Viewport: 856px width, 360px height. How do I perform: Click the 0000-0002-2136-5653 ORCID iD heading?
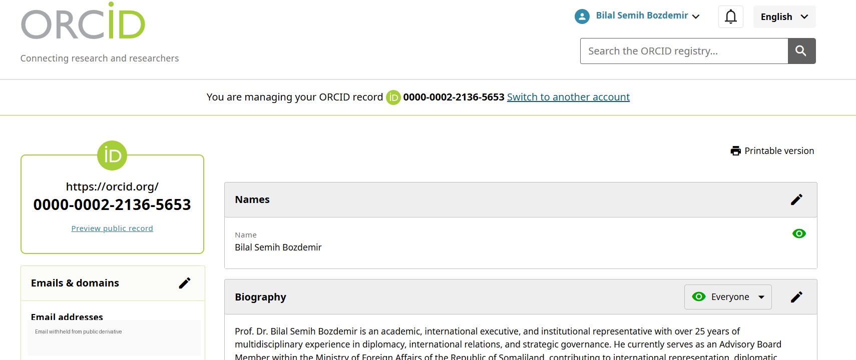coord(112,204)
